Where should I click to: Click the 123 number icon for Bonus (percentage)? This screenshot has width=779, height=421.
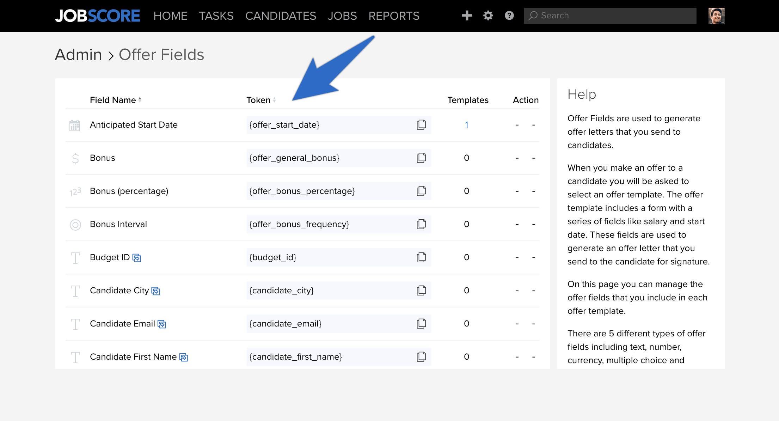(75, 191)
